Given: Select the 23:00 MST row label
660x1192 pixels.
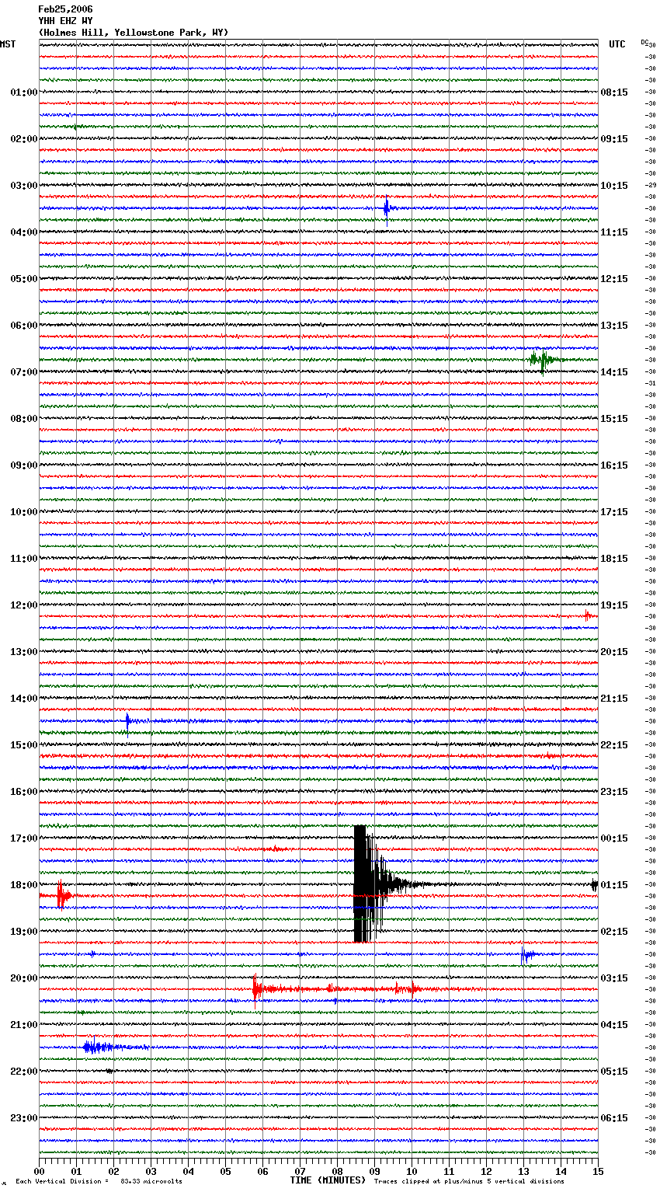Looking at the screenshot, I should click(23, 1118).
